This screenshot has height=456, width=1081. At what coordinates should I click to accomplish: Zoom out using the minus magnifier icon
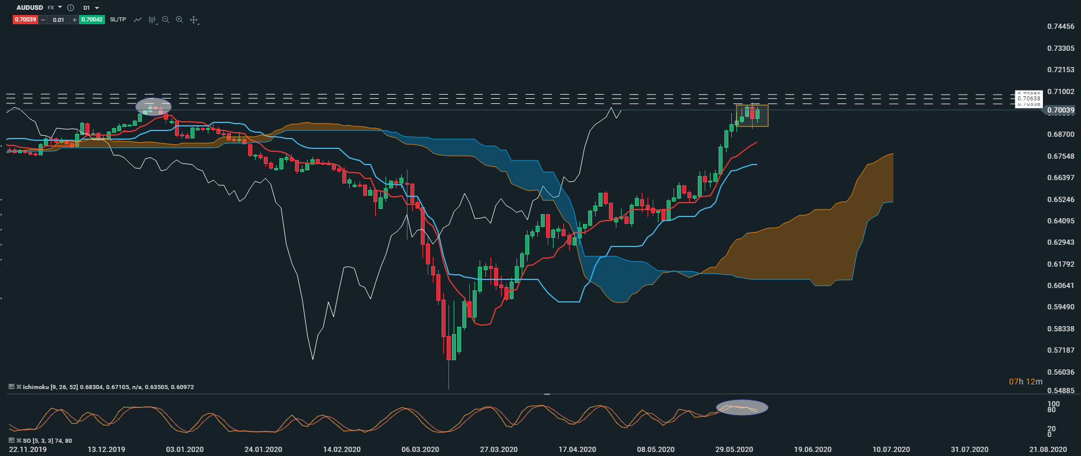[x=166, y=20]
